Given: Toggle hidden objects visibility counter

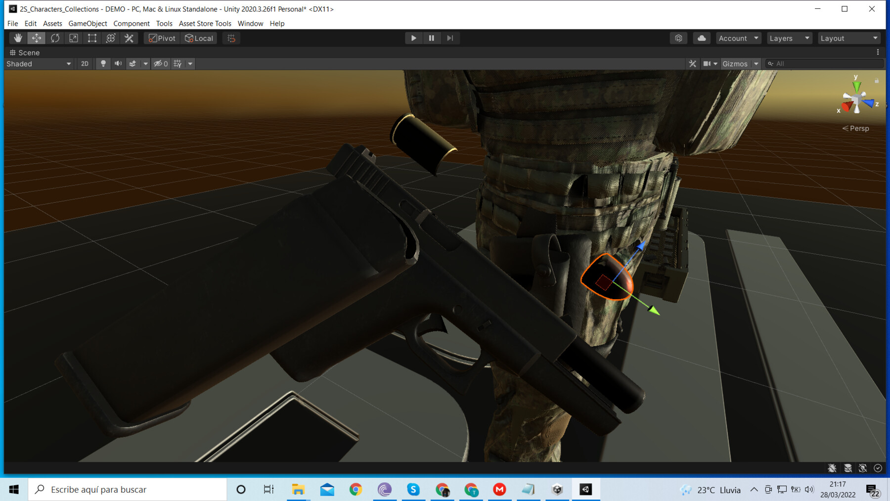Looking at the screenshot, I should click(161, 64).
